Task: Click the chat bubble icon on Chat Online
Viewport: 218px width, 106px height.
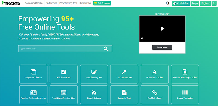Action: pos(175,3)
